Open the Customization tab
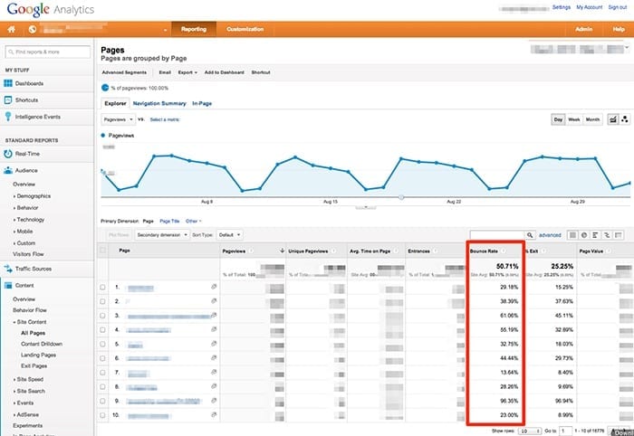 [x=245, y=29]
